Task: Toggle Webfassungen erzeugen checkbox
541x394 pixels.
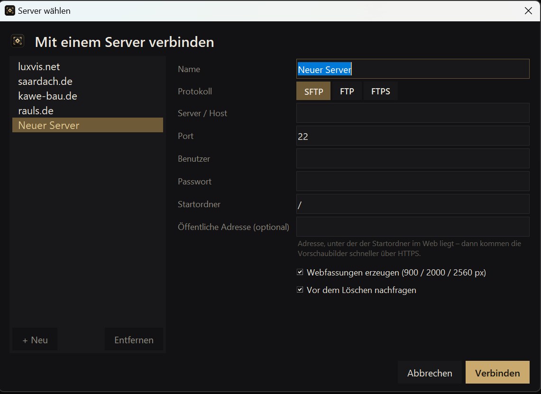Action: click(300, 272)
